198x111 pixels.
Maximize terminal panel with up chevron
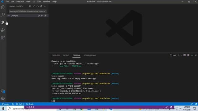tap(192, 55)
